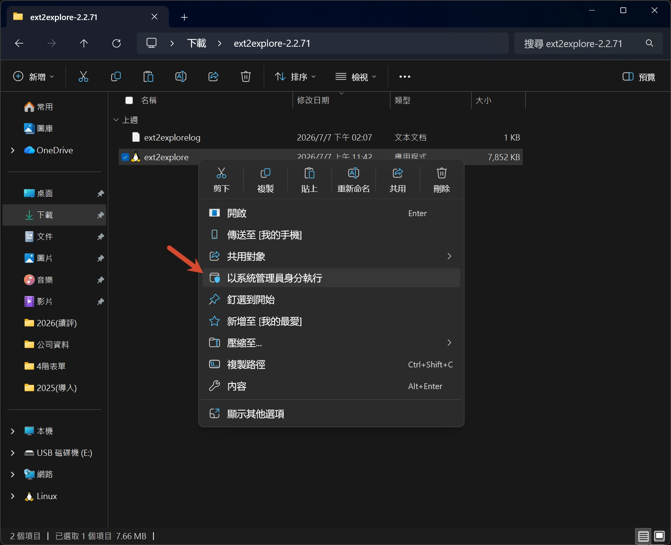Toggle the select-all checkbox beside 名稱

tap(129, 100)
